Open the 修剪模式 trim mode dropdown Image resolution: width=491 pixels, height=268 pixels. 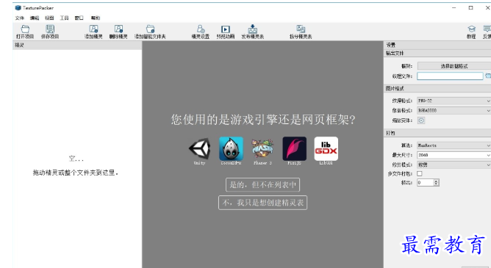(x=454, y=164)
